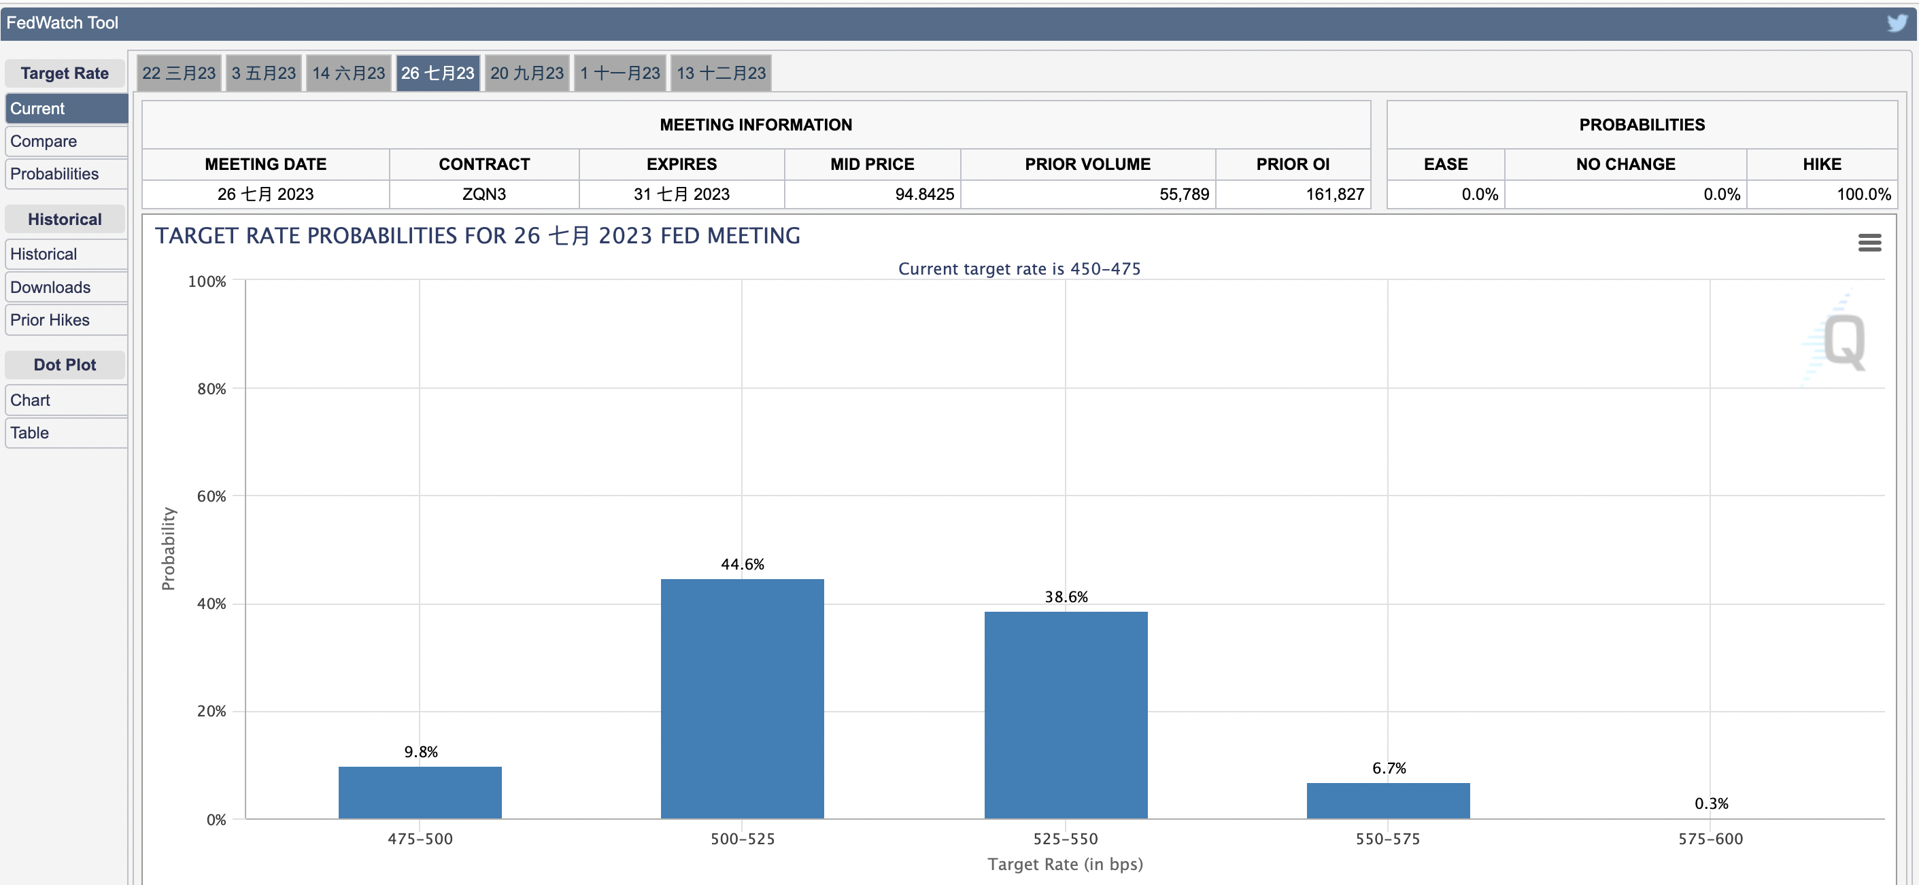Screen dimensions: 1919x885
Task: Click the 550-575 axis label
Action: 1388,839
